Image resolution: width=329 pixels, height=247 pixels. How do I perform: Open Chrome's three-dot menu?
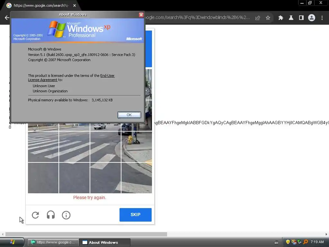click(x=322, y=18)
